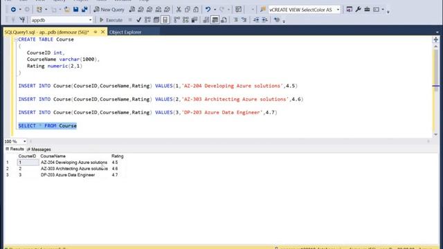Screen dimensions: 443x249
Task: Select cell 'DP-203 Azure Data Engineer' in results
Action: click(x=68, y=175)
